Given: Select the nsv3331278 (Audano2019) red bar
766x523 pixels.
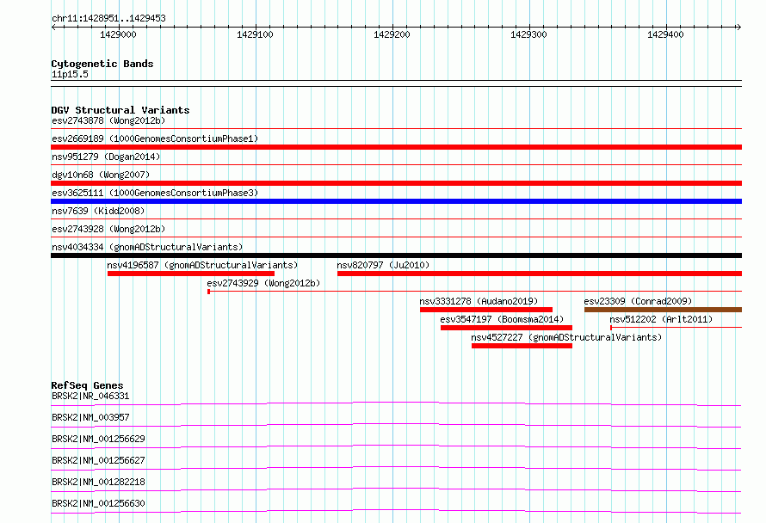Looking at the screenshot, I should coord(486,310).
